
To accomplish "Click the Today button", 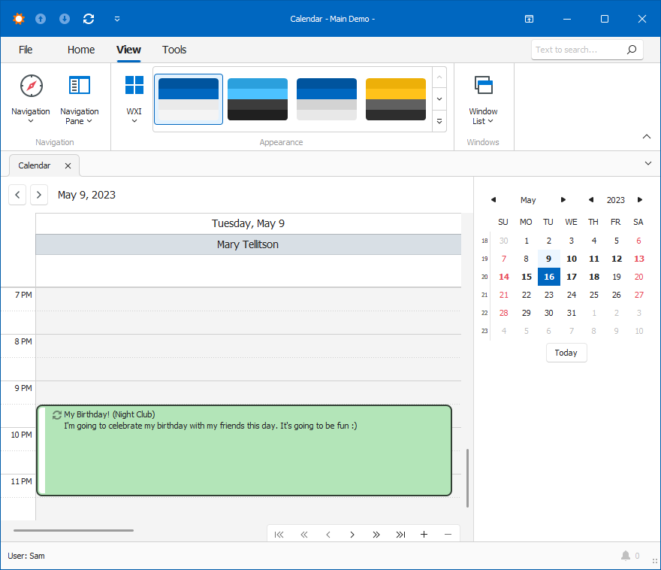I will 566,353.
